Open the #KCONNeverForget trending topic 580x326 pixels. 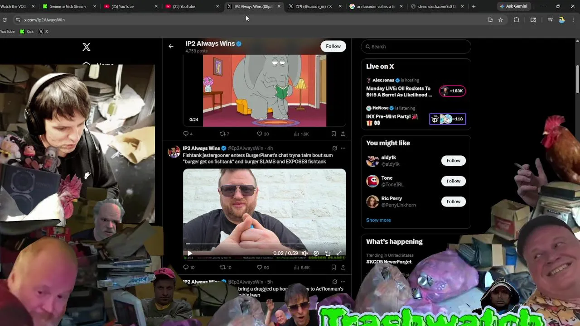pos(389,262)
